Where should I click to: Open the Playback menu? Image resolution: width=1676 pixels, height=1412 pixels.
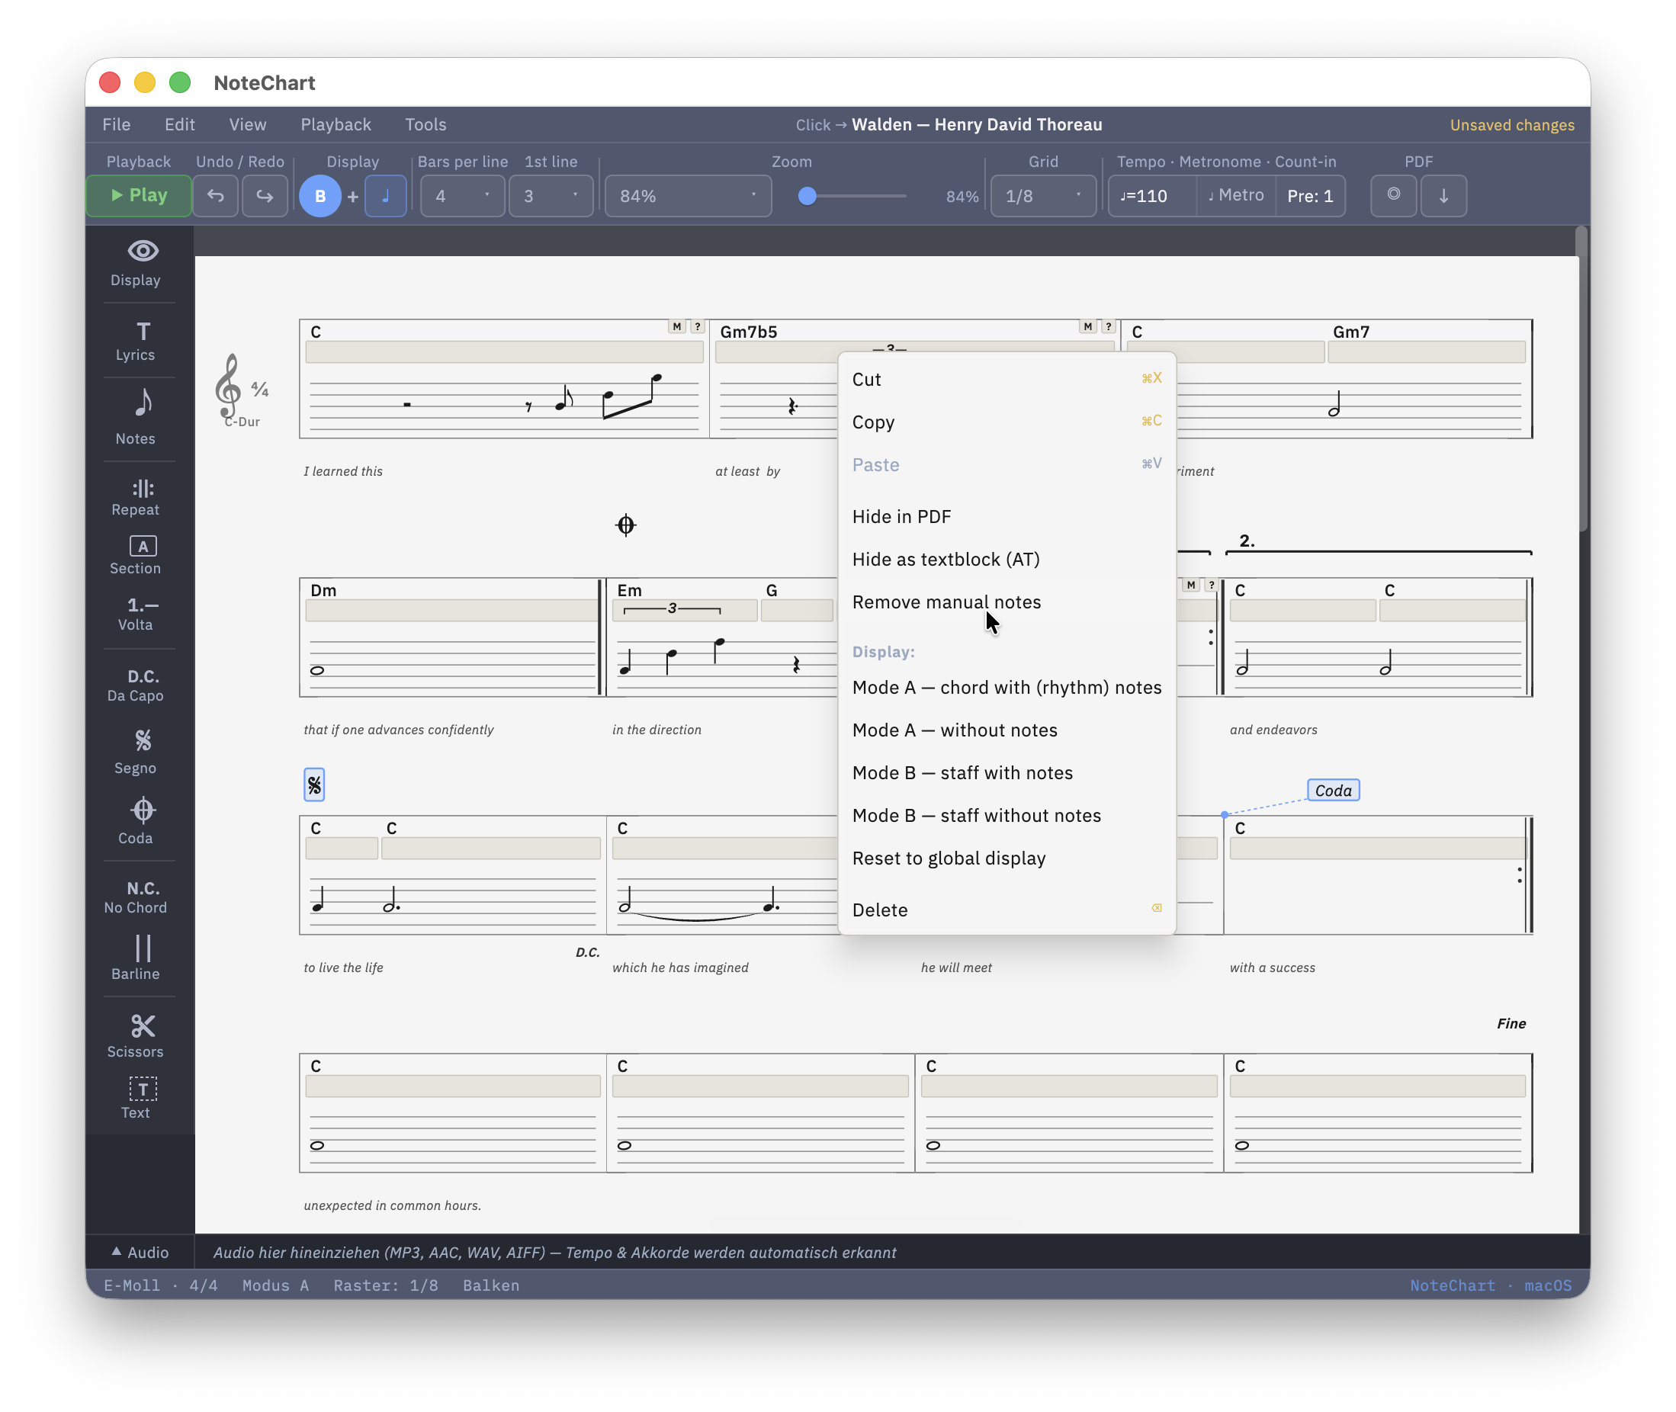click(x=336, y=125)
